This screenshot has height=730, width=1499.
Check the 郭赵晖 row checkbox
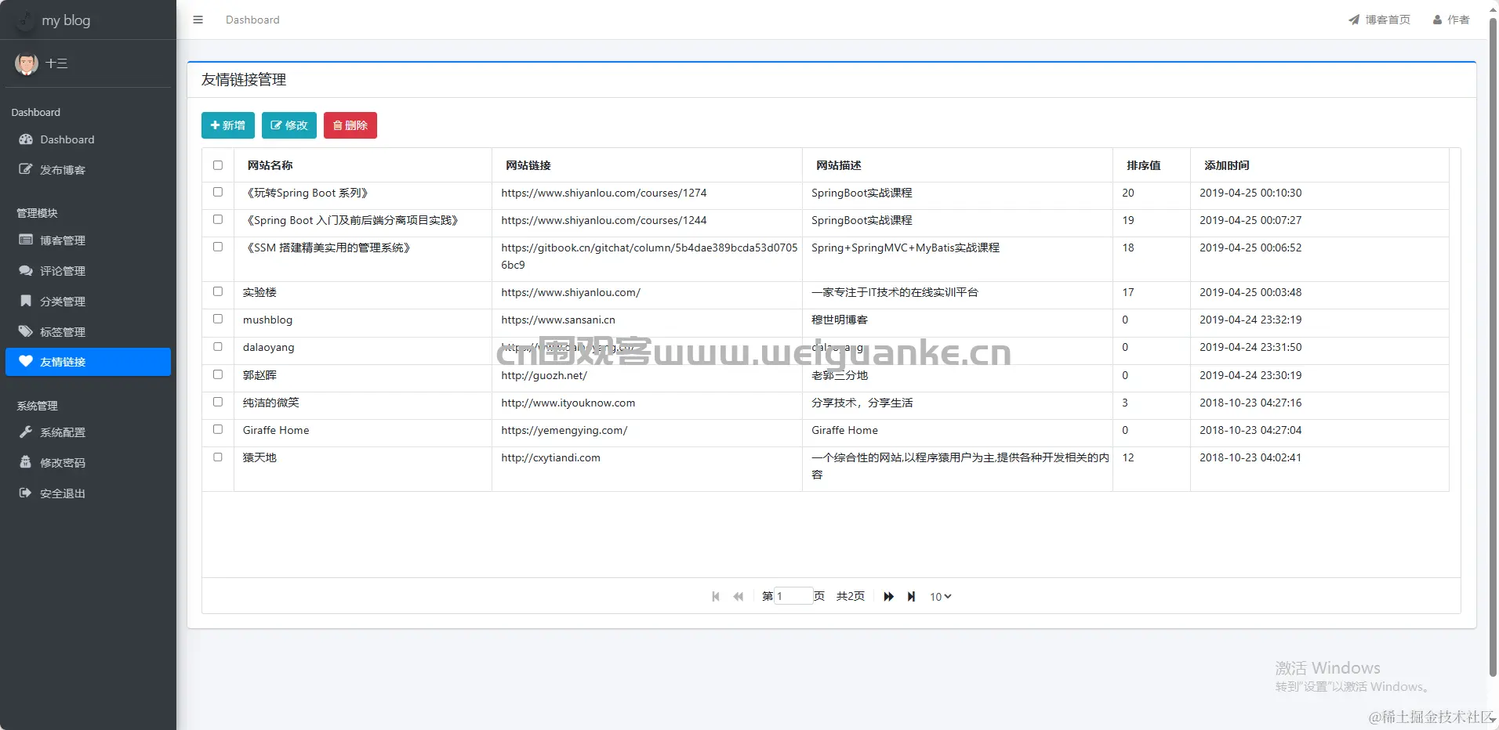tap(218, 374)
